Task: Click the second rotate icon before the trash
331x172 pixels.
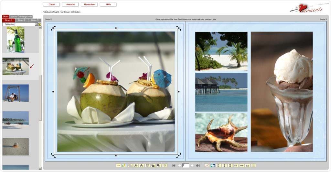Action: coord(142,166)
